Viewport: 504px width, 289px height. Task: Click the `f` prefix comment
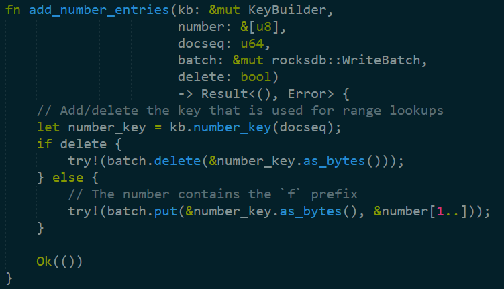[213, 194]
